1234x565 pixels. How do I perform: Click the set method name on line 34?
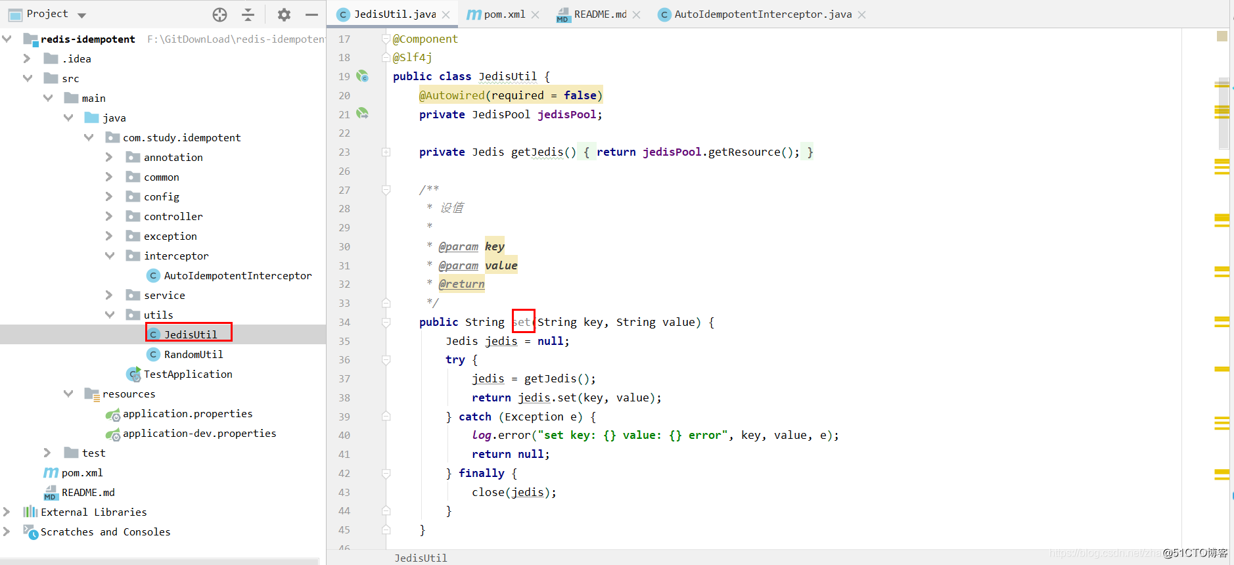pos(521,322)
